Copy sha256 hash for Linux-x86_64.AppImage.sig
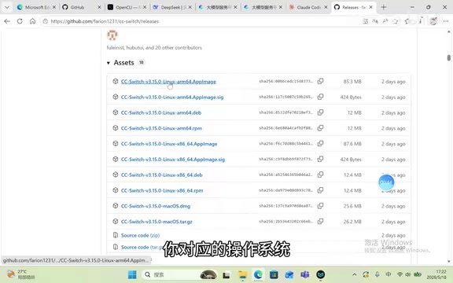Viewport: 453px width, 283px height. click(x=320, y=159)
